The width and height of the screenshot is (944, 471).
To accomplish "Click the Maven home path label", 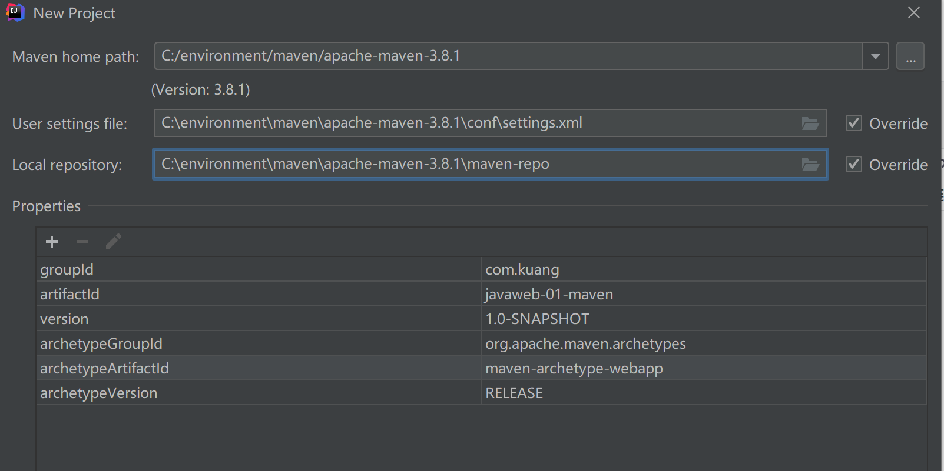I will (x=75, y=56).
